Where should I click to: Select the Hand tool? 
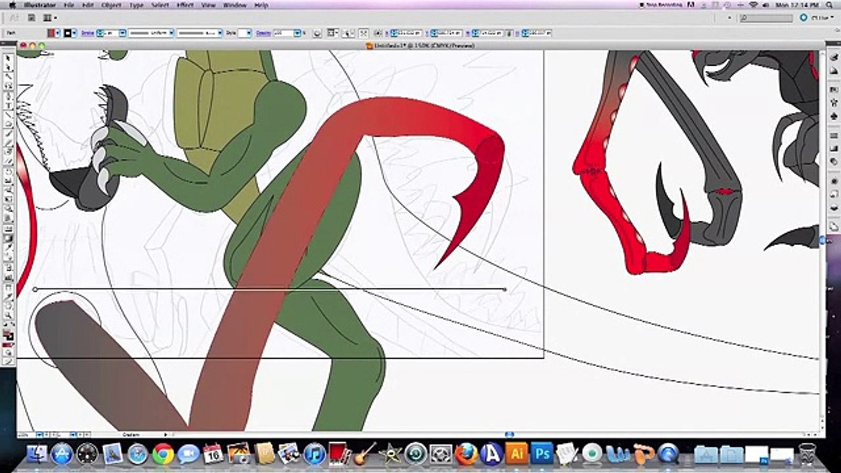9,306
